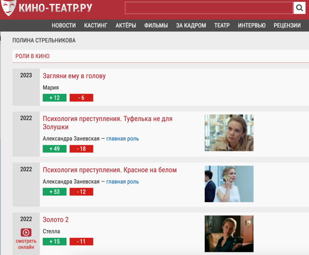This screenshot has width=309, height=255.
Task: Click the role name Мария
Action: (x=51, y=88)
